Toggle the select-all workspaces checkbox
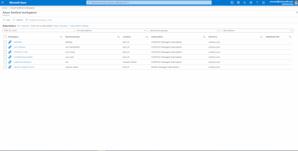This screenshot has width=298, height=151. click(x=5, y=37)
